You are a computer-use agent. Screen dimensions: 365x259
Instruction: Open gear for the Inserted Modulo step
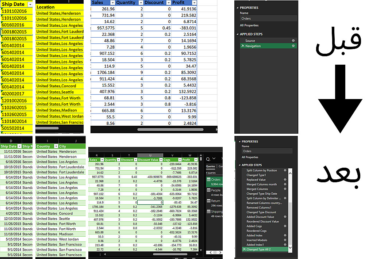285,240
